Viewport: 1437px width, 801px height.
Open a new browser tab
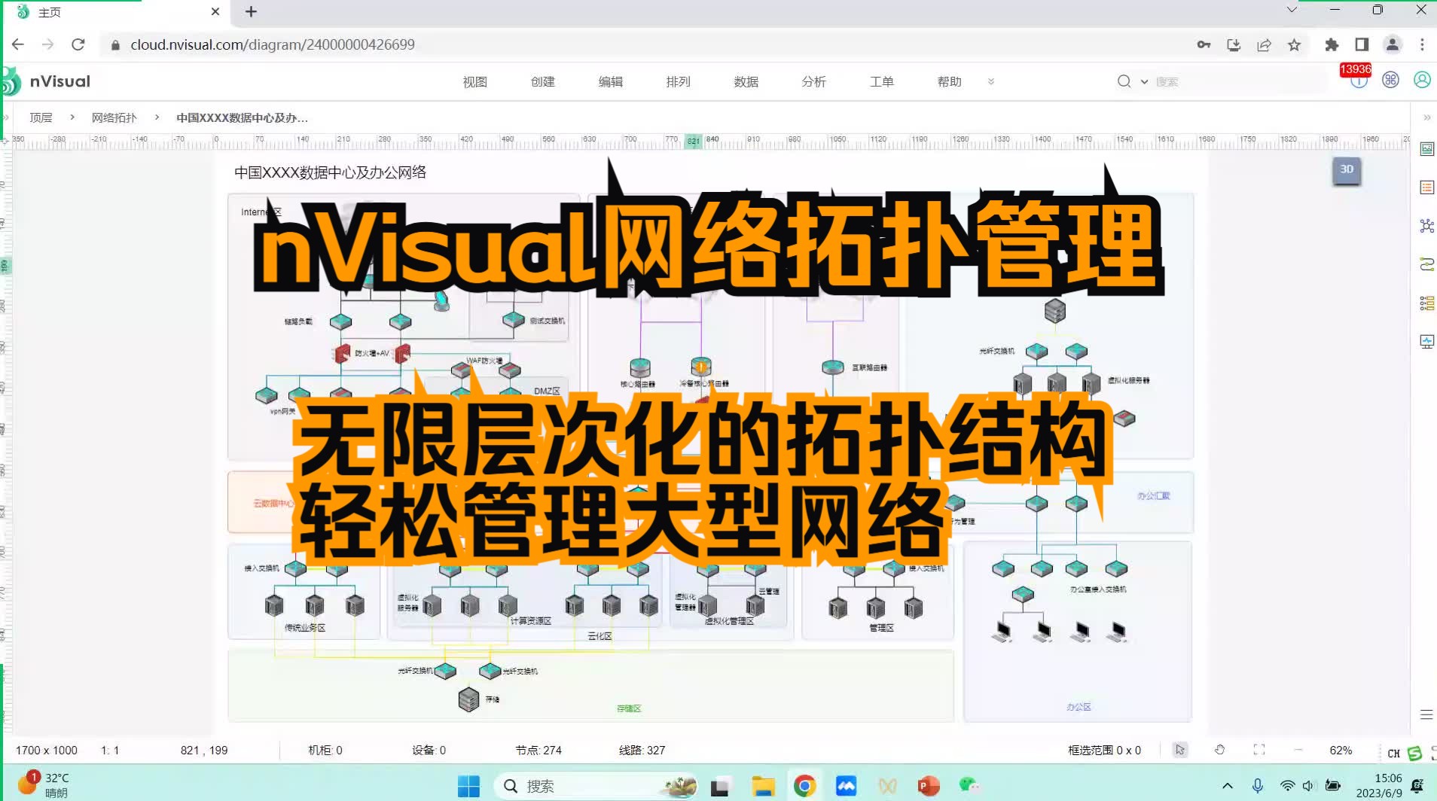click(x=251, y=11)
